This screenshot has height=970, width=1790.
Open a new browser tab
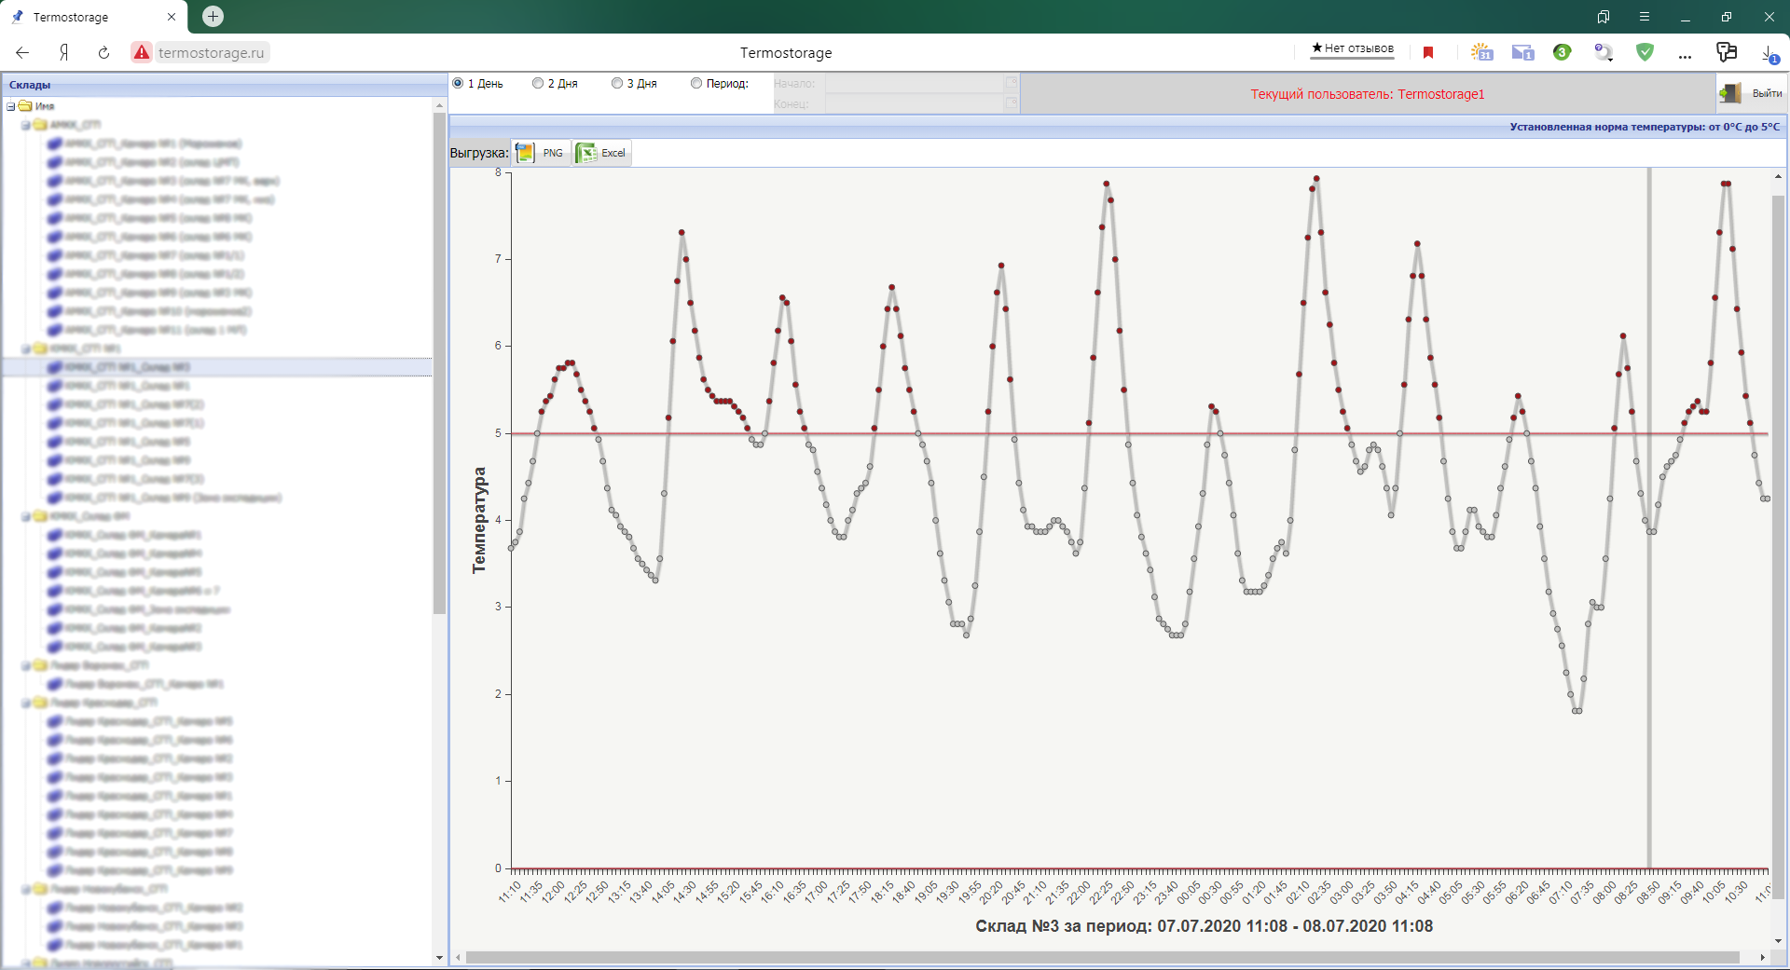(213, 16)
